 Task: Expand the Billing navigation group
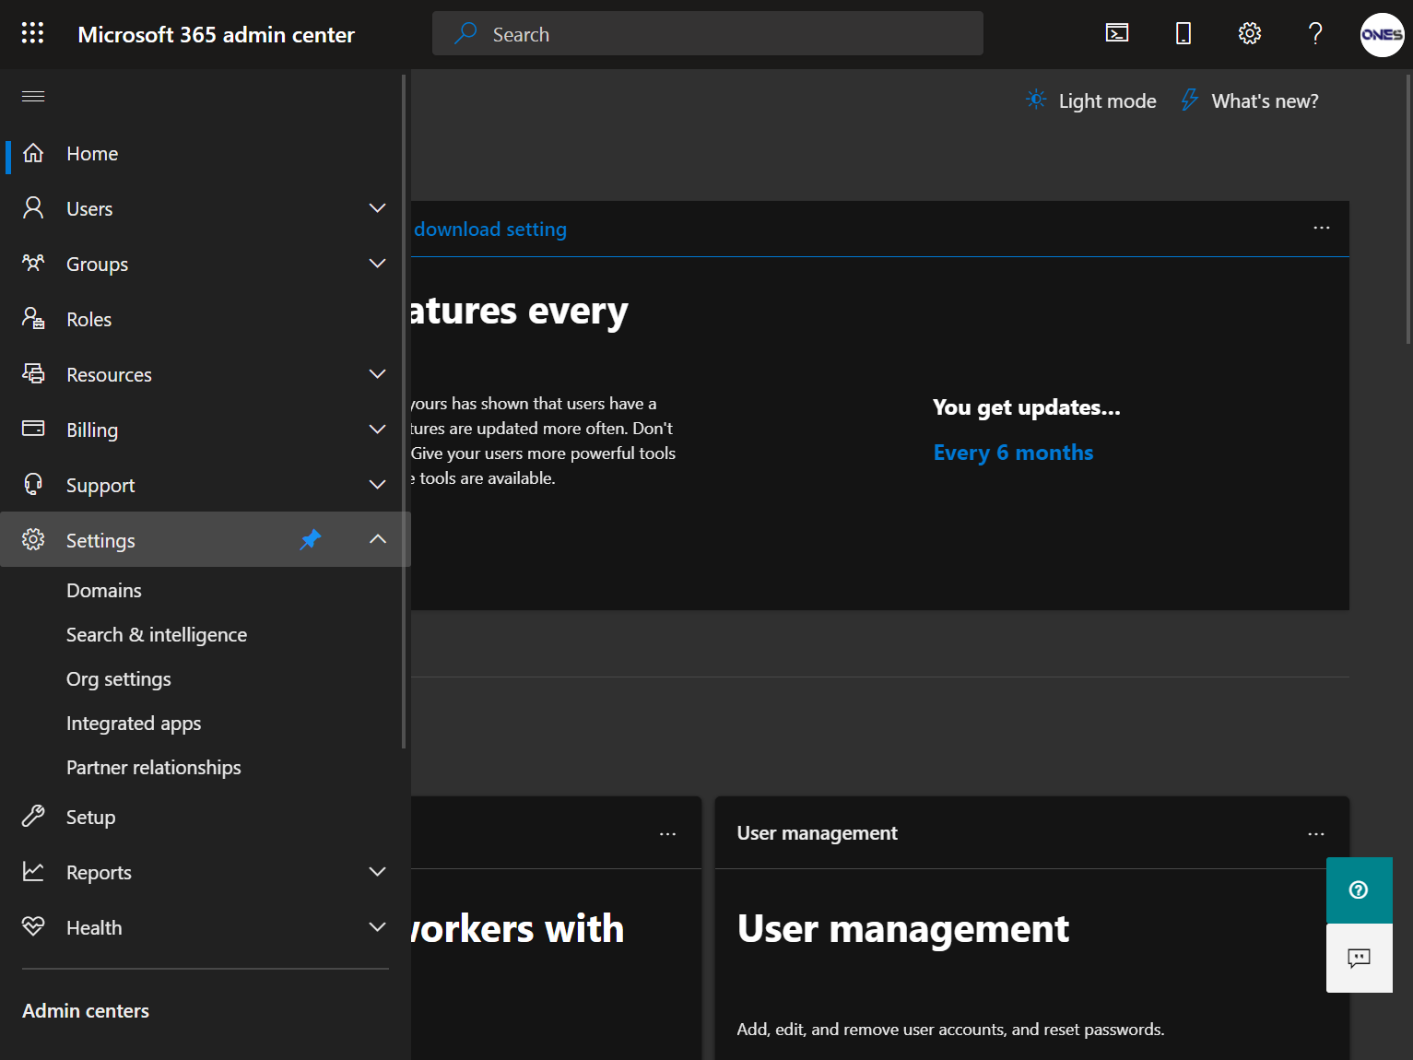(x=377, y=430)
